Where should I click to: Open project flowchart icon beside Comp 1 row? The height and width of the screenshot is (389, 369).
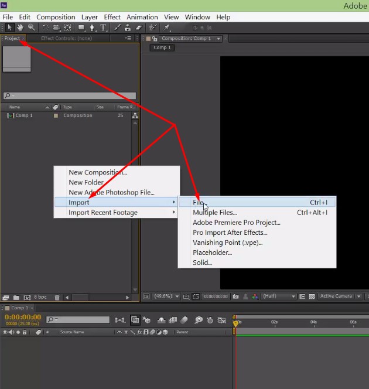[135, 115]
